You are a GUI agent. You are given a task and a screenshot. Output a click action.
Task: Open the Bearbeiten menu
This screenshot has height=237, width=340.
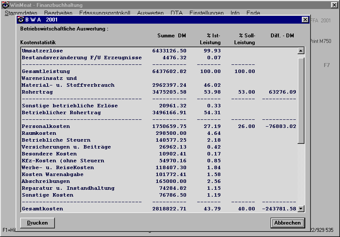click(58, 13)
